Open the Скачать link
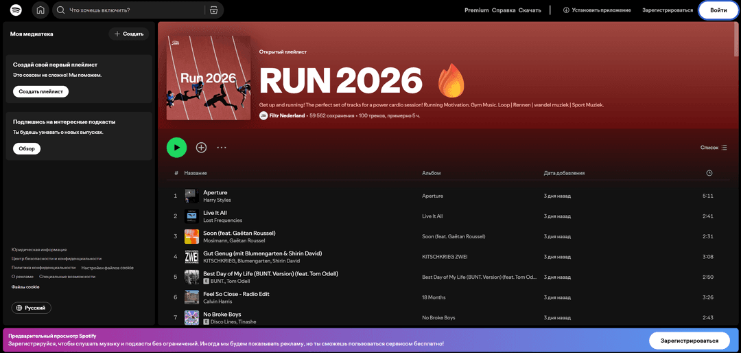 [x=530, y=10]
